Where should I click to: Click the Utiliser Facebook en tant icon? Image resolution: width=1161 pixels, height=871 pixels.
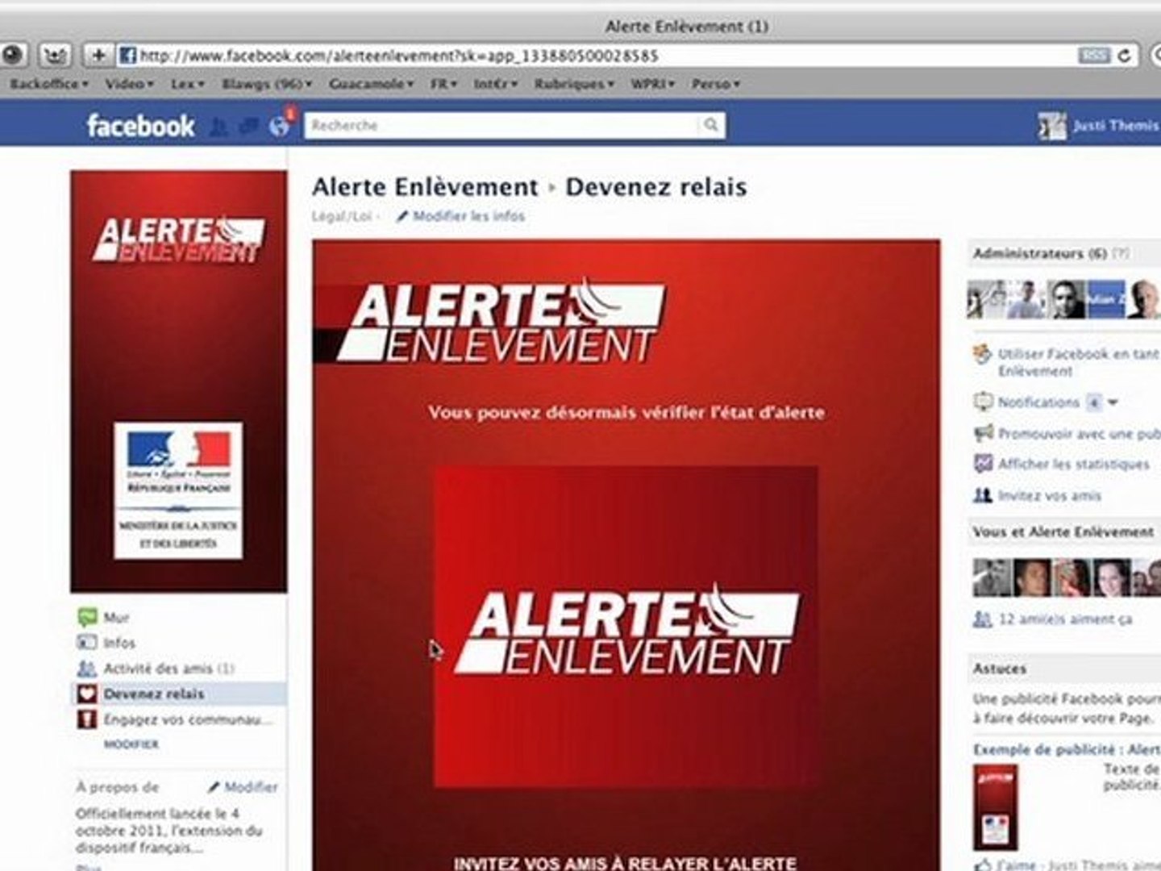point(983,355)
